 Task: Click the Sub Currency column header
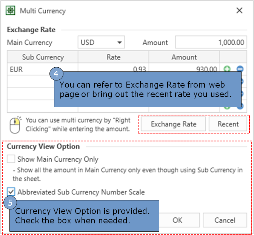pyautogui.click(x=43, y=57)
